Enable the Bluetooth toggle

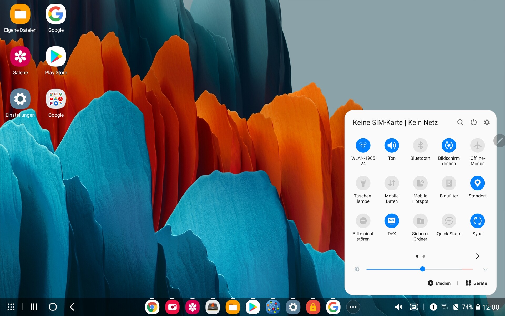[420, 145]
